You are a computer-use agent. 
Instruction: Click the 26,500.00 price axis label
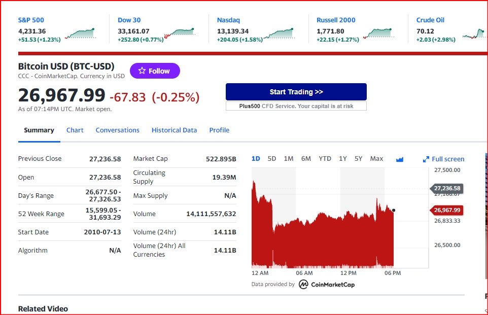click(x=447, y=245)
